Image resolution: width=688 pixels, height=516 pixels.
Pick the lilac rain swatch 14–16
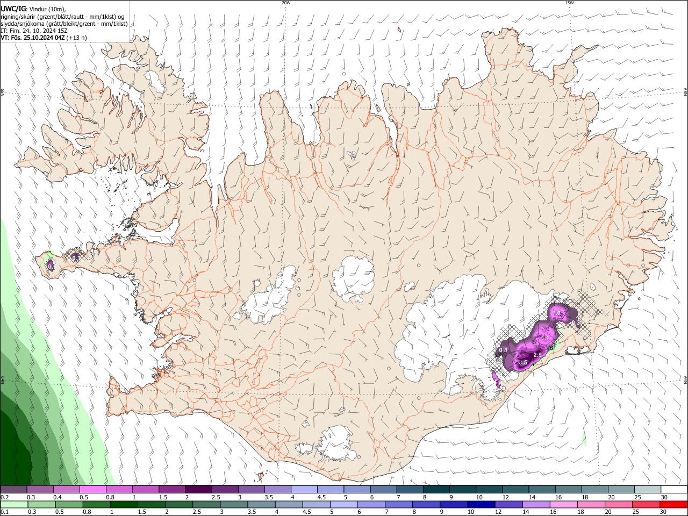click(x=536, y=505)
